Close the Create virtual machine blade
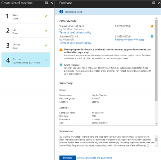Viewport: 161px width, 161px height. point(52,3)
